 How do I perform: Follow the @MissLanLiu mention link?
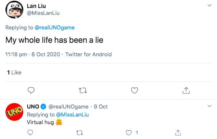tap(72, 115)
